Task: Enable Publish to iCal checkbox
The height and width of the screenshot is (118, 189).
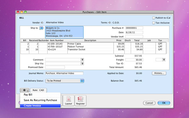Action: 154,18
